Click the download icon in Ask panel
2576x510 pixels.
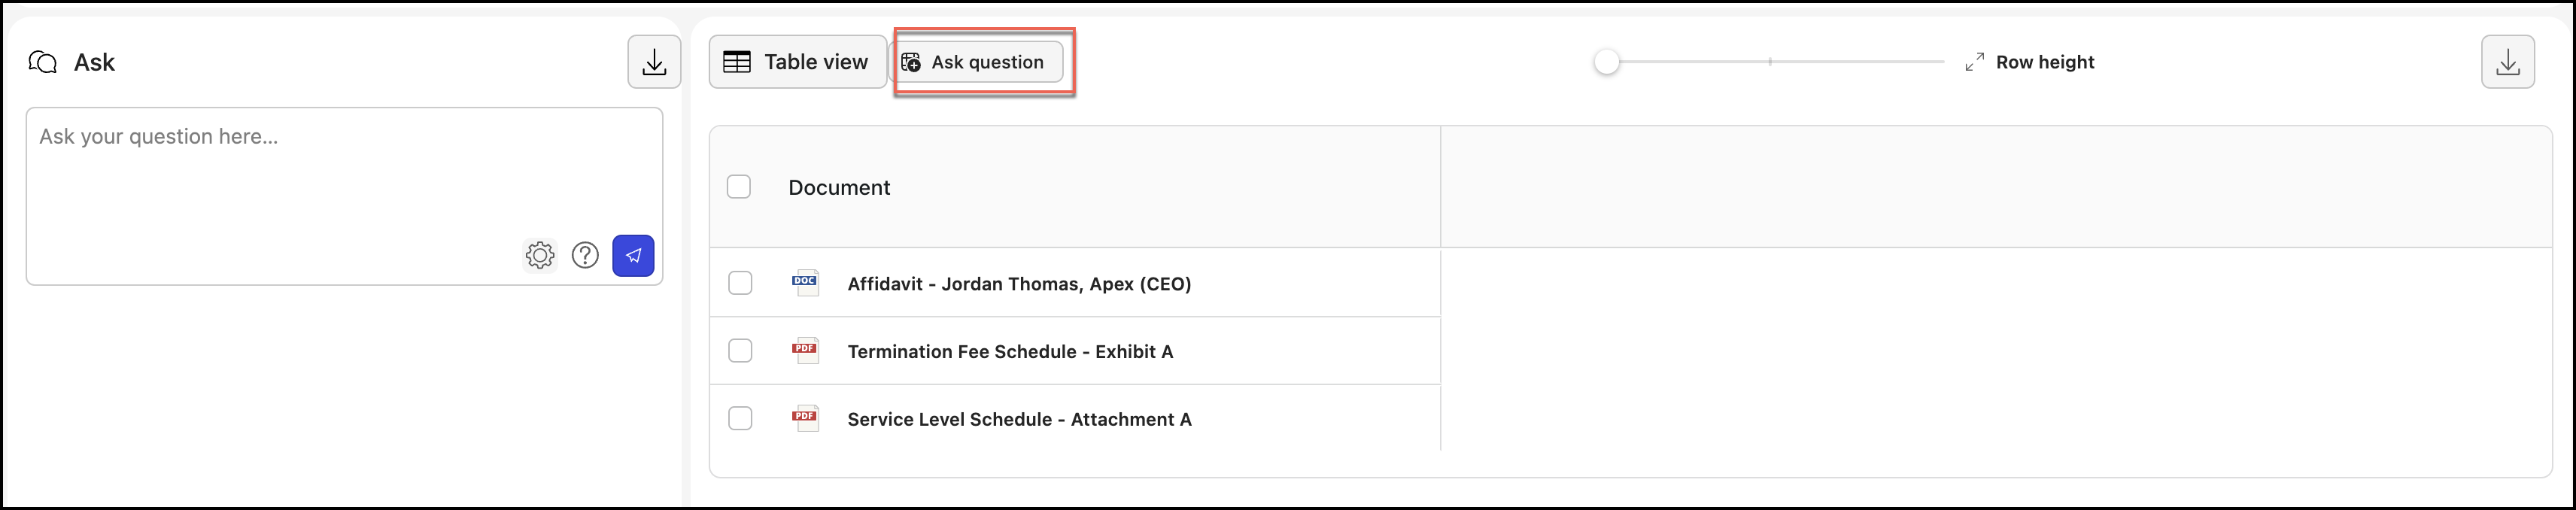pyautogui.click(x=654, y=62)
